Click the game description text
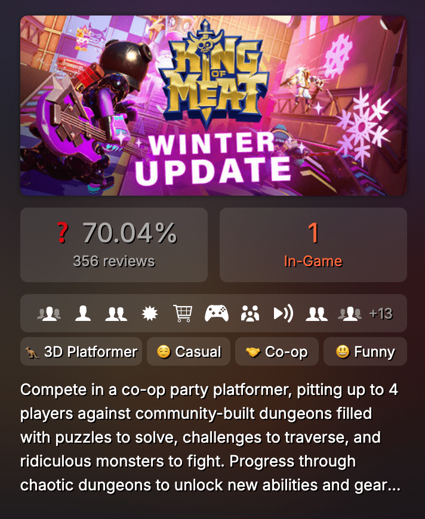Screen dimensions: 425x519 click(x=211, y=437)
